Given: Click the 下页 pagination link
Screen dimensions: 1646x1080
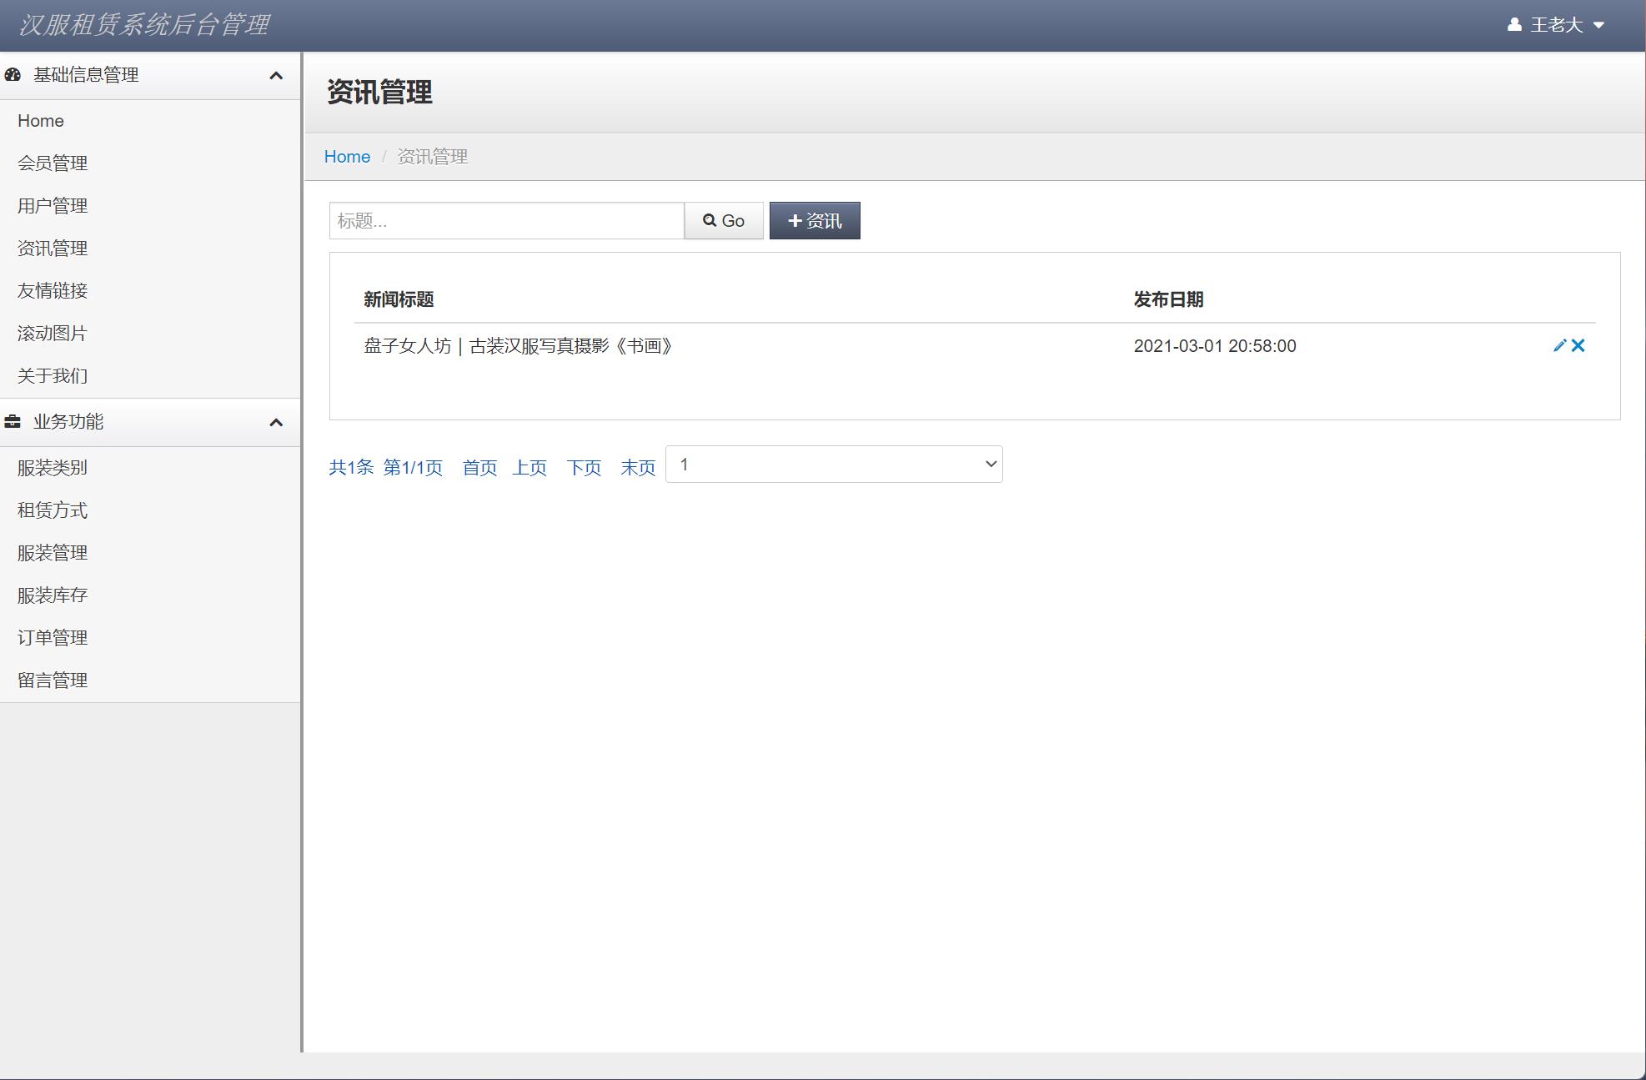Looking at the screenshot, I should (x=584, y=468).
